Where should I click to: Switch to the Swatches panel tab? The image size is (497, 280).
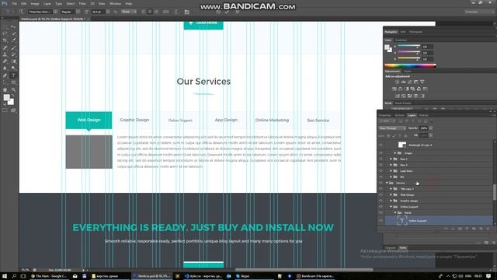point(401,40)
